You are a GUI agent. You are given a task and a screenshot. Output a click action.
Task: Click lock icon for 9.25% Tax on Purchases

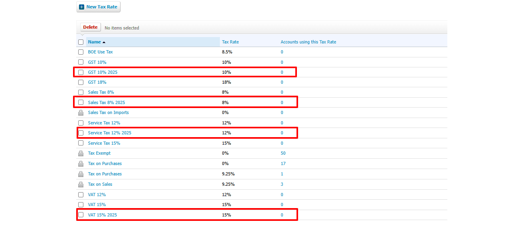(81, 174)
